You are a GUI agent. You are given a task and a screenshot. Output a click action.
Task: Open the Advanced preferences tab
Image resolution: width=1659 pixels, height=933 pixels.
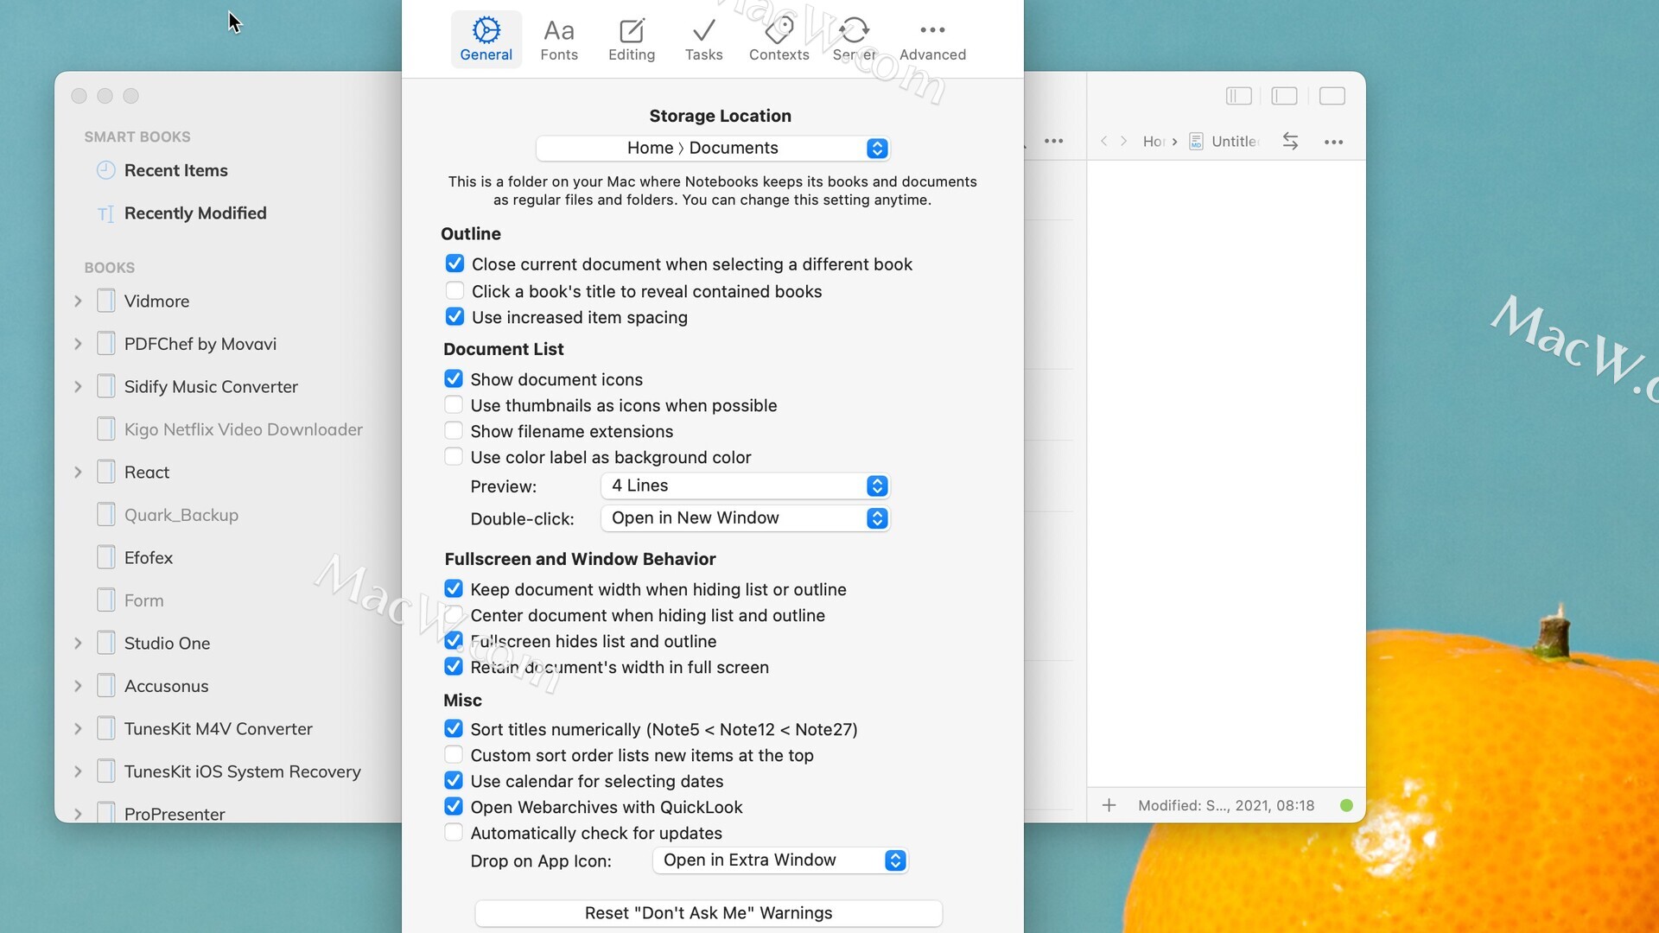point(932,40)
